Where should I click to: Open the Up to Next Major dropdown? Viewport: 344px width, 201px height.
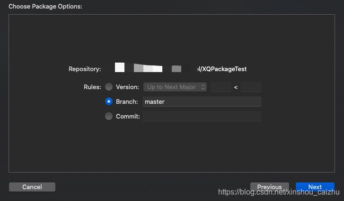tap(175, 87)
